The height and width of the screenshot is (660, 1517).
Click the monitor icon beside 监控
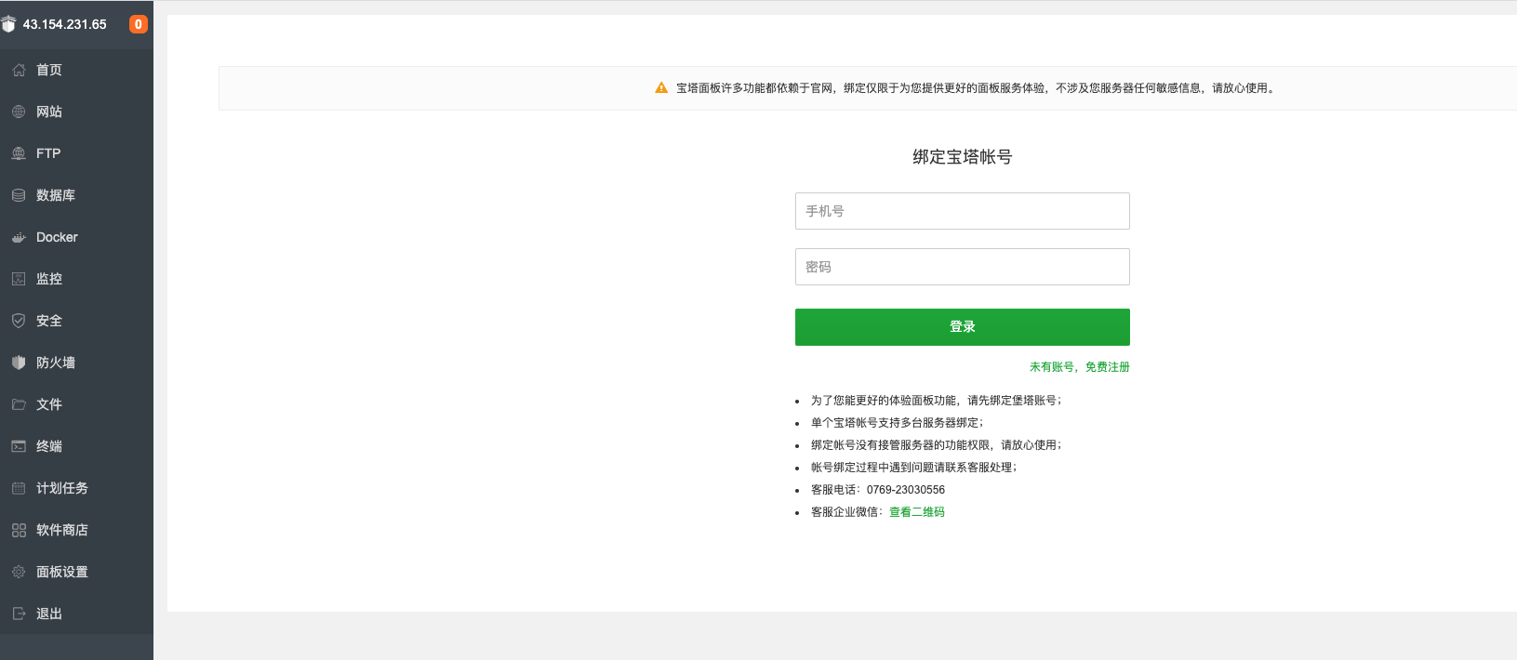click(x=19, y=279)
